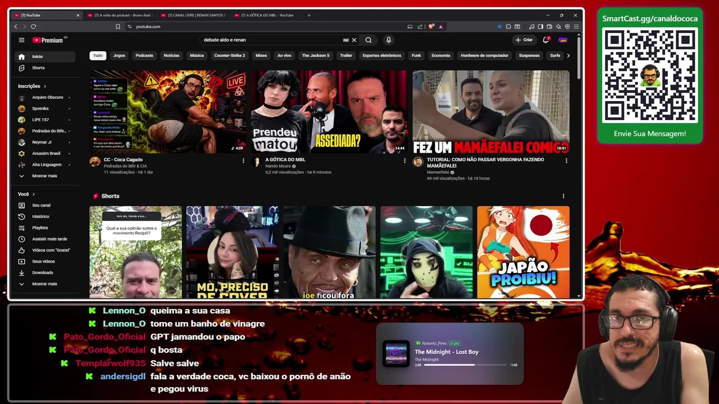Viewport: 719px width, 404px height.
Task: Open the Início home sidebar item
Action: [x=45, y=57]
